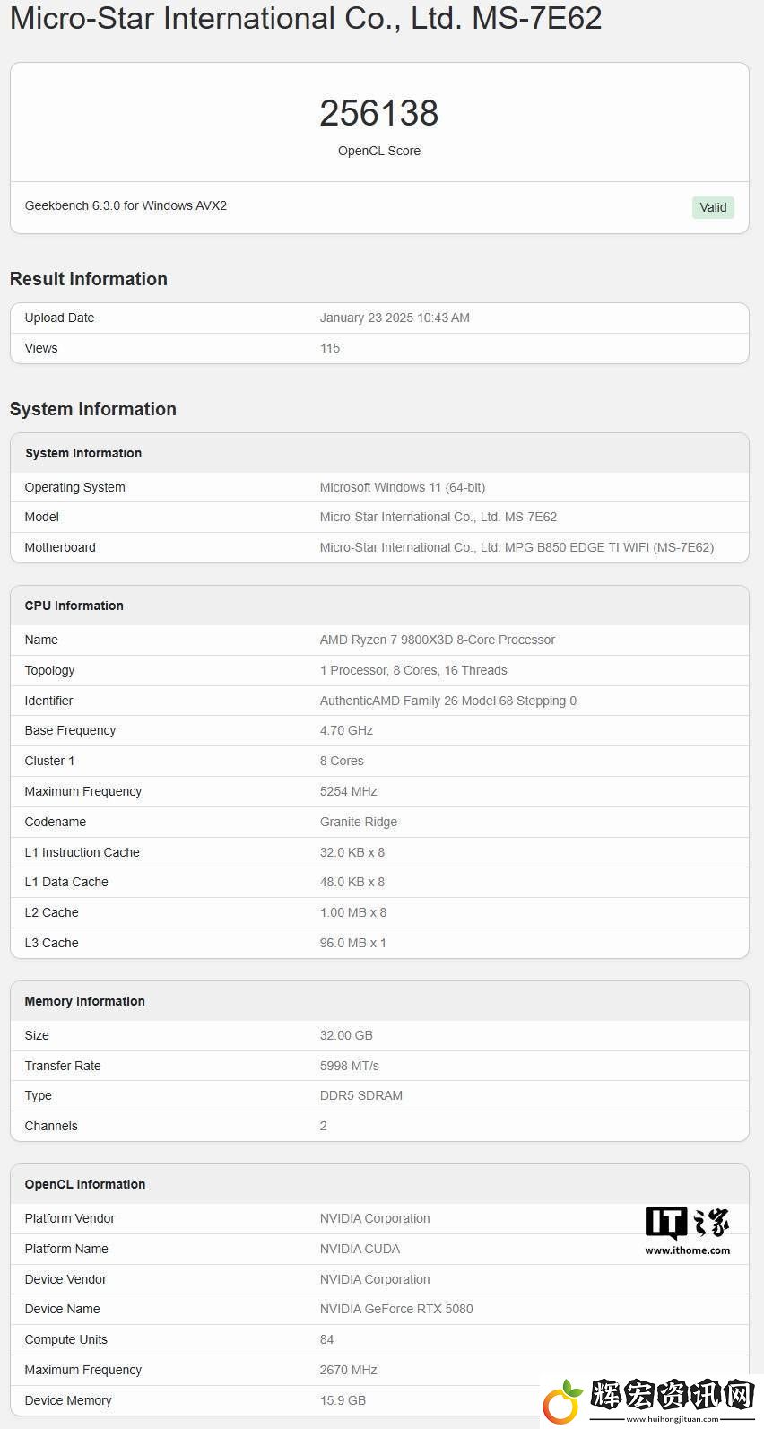Select Device Memory value 15.9 GB

[x=343, y=1400]
